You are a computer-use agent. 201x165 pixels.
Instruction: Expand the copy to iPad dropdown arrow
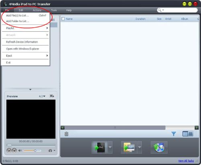pyautogui.click(x=110, y=147)
